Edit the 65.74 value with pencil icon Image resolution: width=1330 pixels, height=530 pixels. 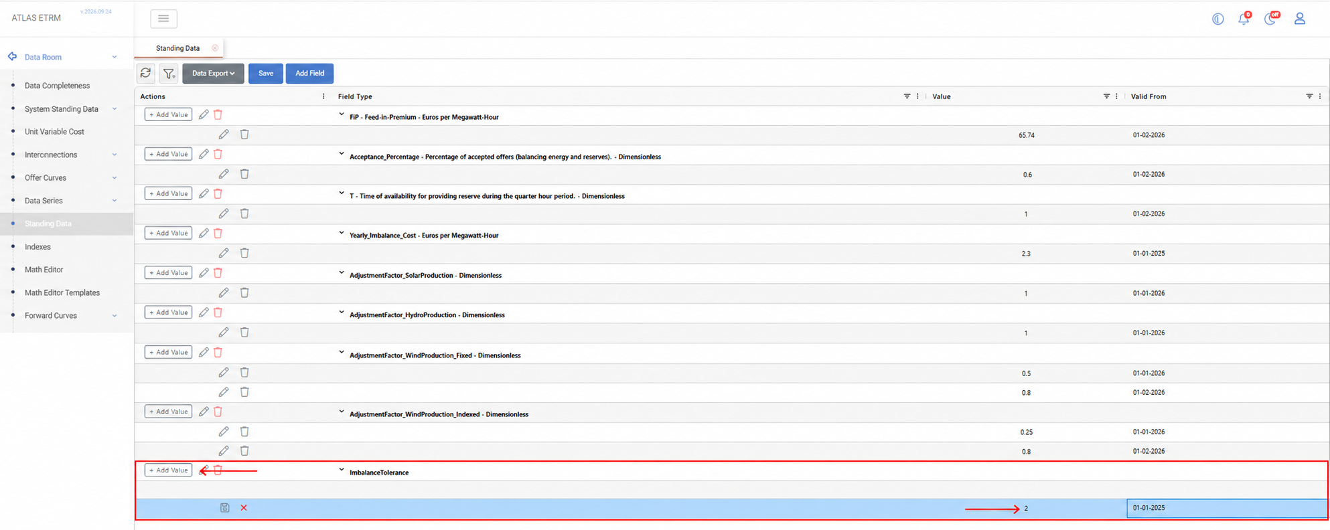pyautogui.click(x=224, y=135)
